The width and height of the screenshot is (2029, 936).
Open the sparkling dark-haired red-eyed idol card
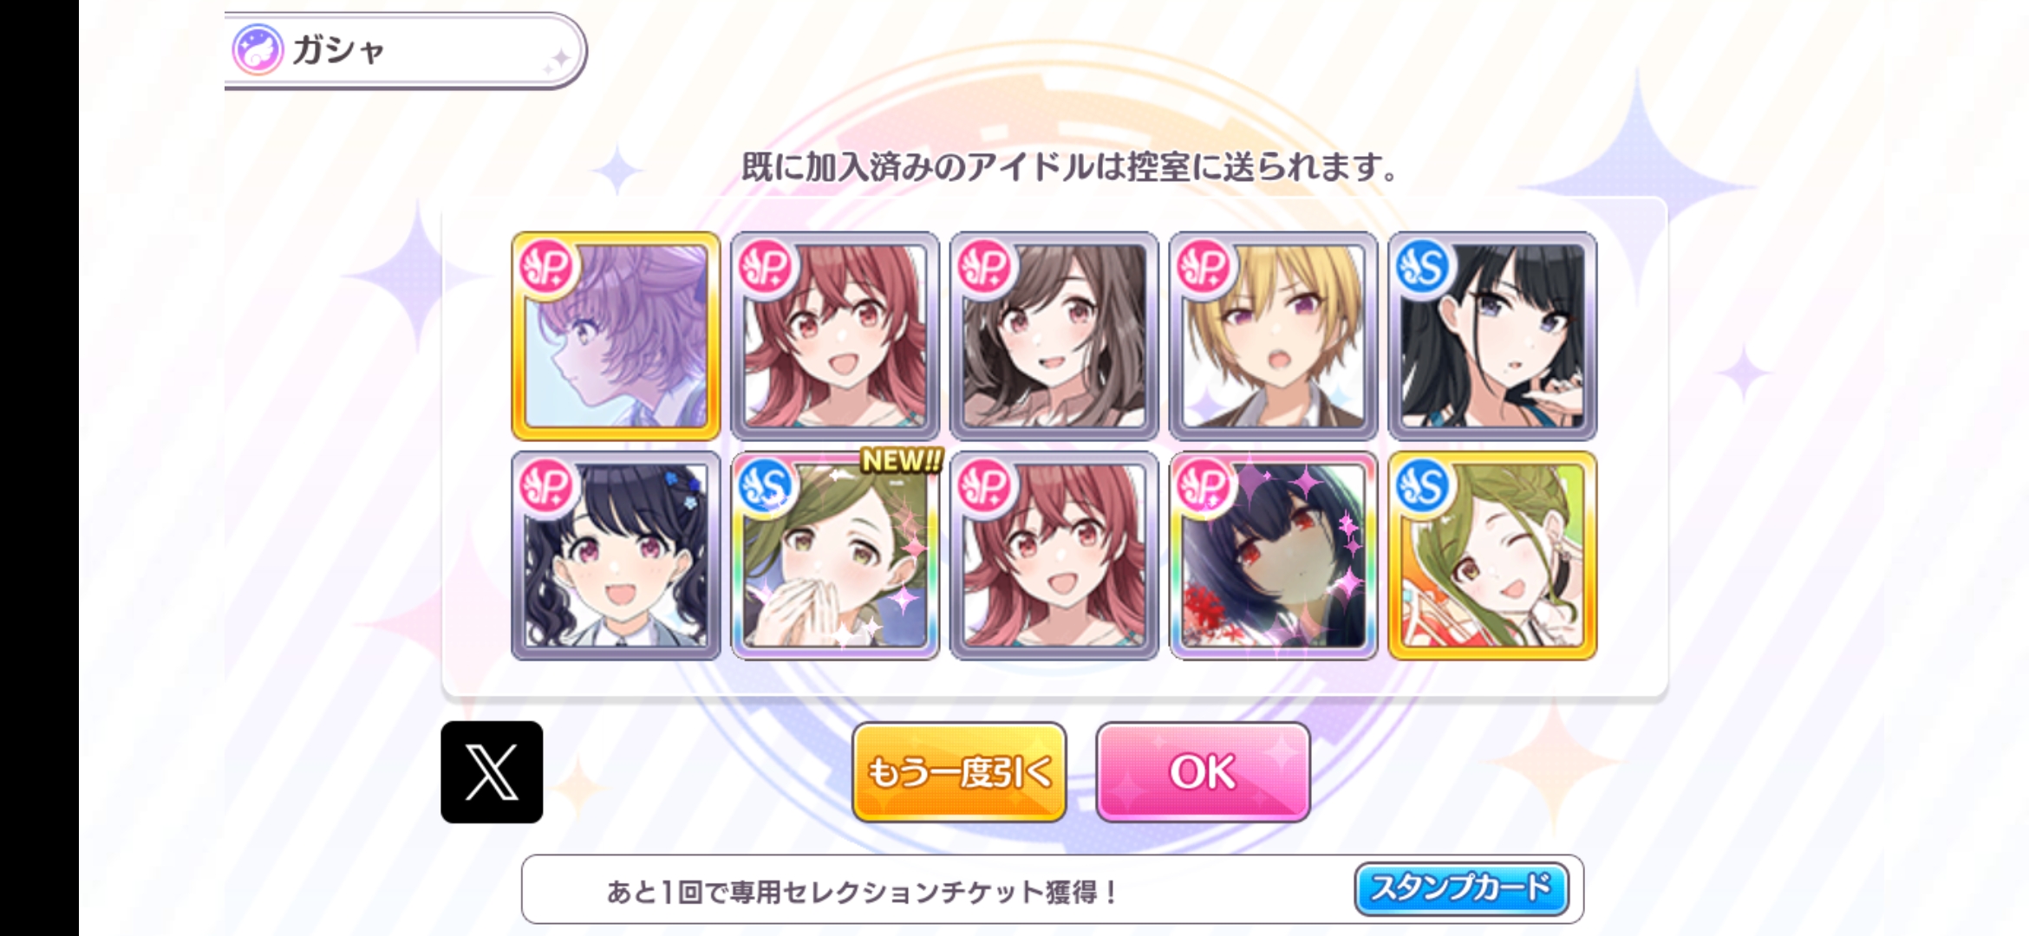1273,556
